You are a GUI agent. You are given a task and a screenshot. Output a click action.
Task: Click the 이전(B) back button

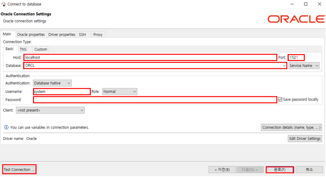[222, 170]
